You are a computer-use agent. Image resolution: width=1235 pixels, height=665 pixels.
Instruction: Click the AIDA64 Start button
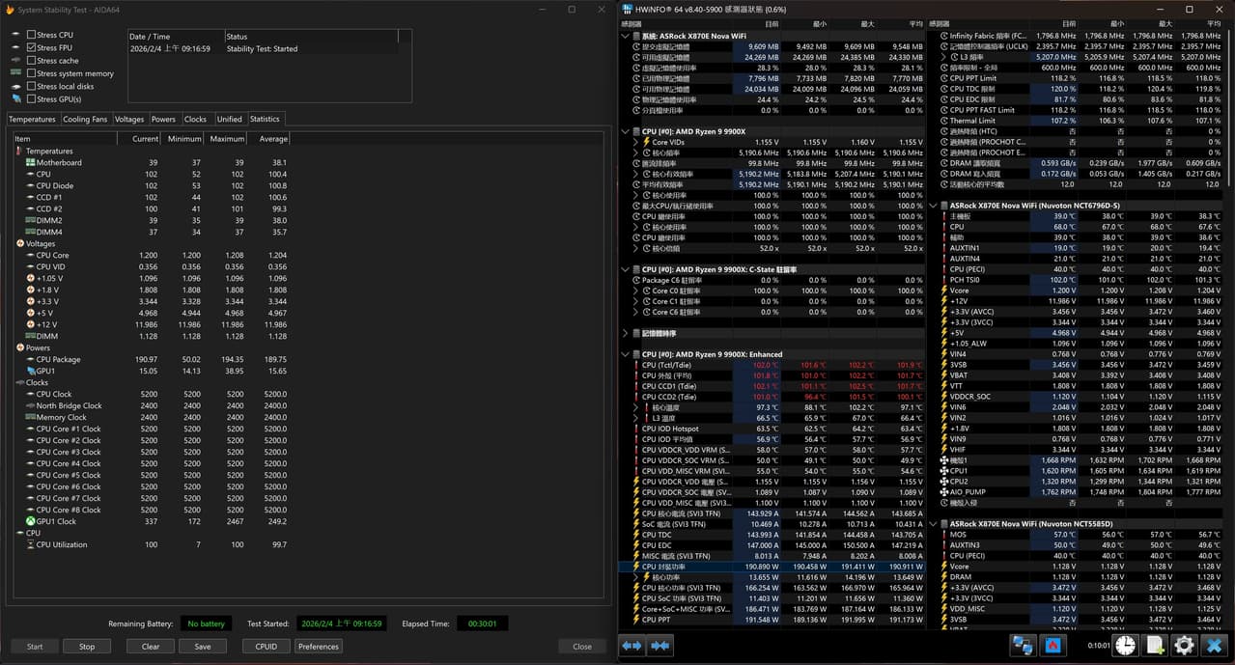(35, 647)
